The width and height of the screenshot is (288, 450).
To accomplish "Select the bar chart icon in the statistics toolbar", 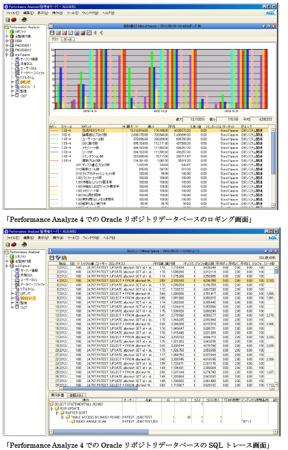I will tap(77, 33).
